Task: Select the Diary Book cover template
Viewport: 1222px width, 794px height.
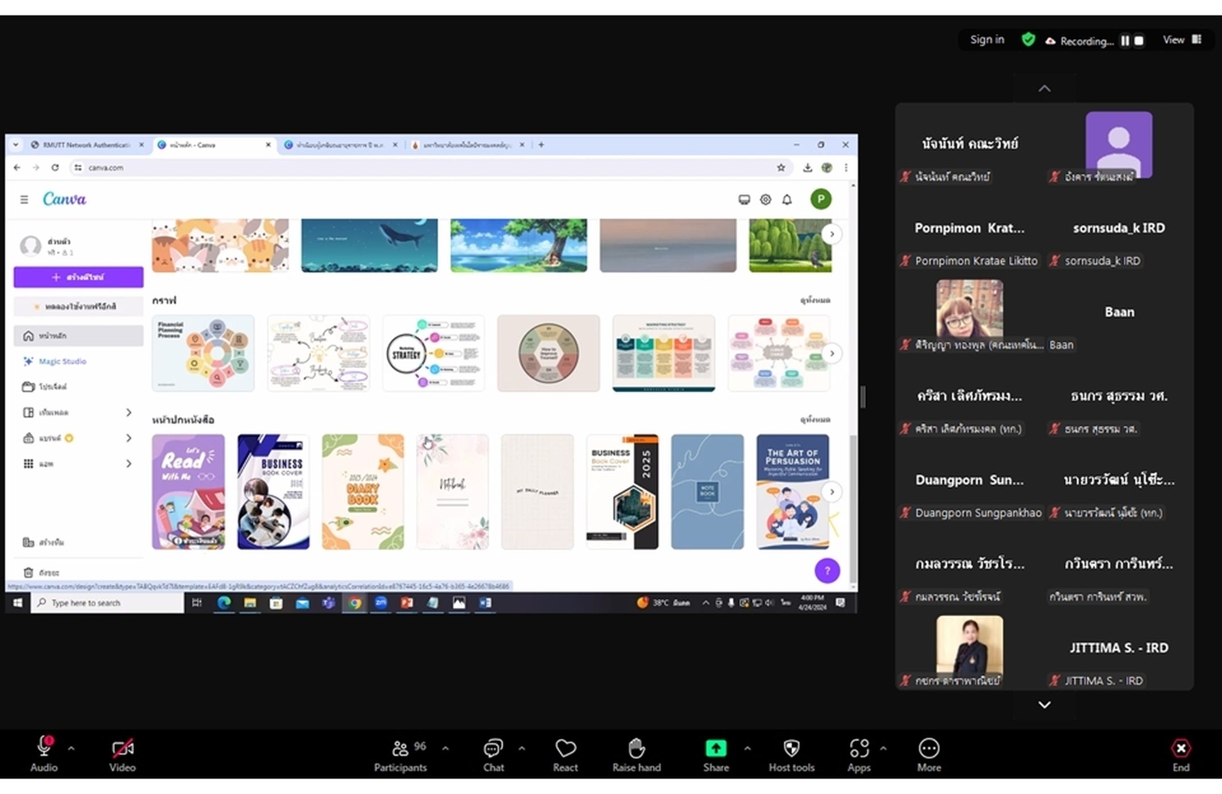Action: [362, 491]
